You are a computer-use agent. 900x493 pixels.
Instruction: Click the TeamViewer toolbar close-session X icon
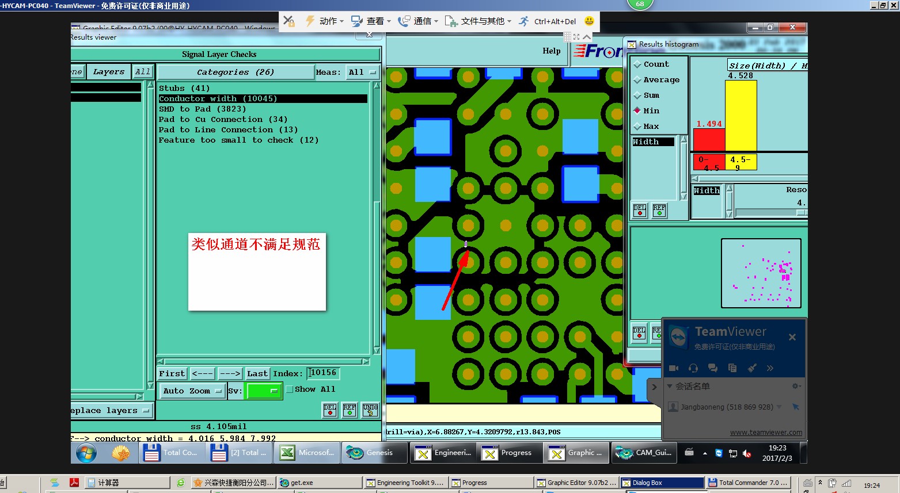[x=289, y=21]
